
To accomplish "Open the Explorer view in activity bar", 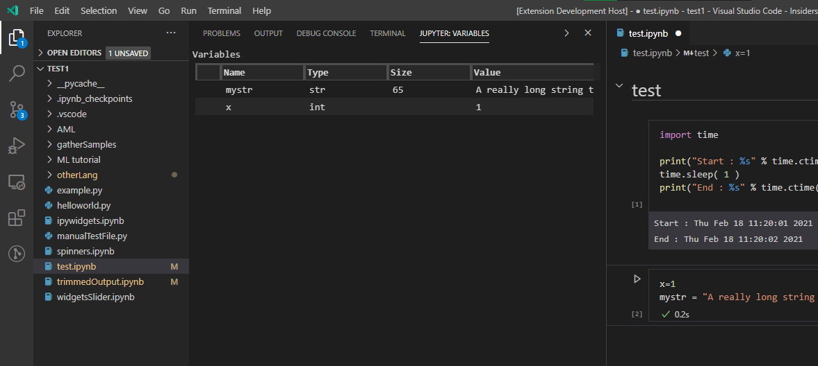I will coord(17,37).
